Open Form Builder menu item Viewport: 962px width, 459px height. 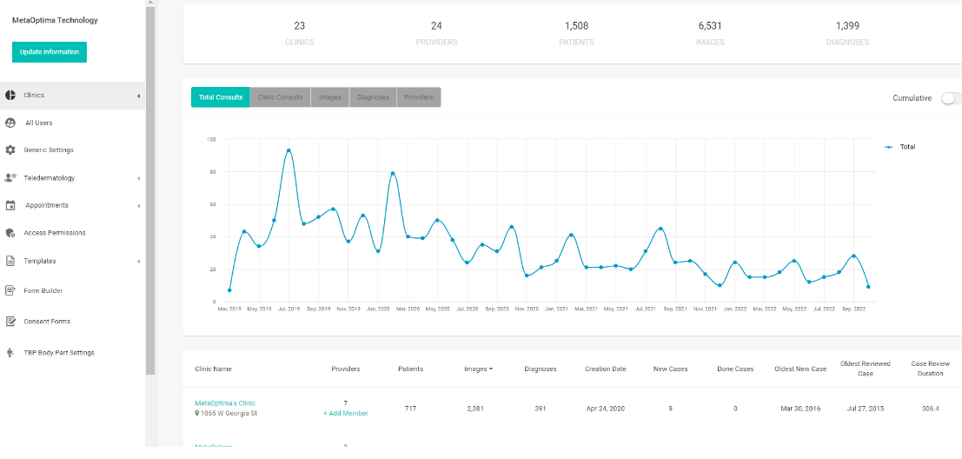pyautogui.click(x=43, y=291)
